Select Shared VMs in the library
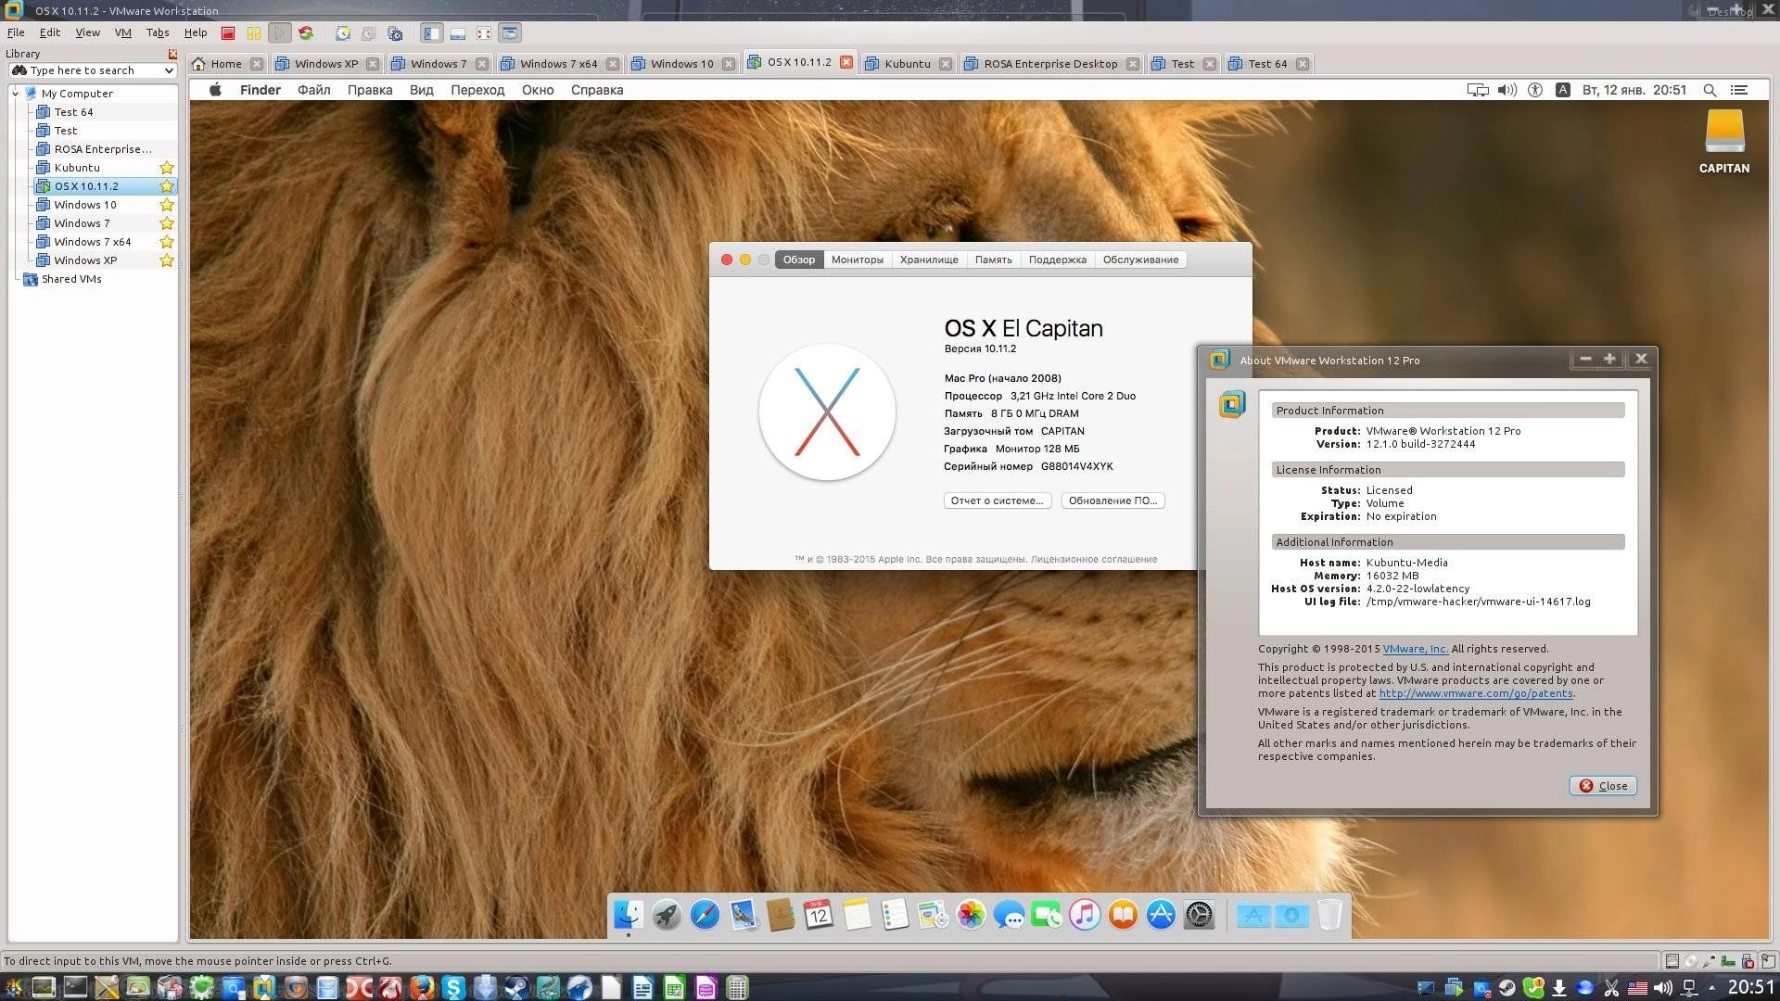Image resolution: width=1780 pixels, height=1001 pixels. tap(71, 279)
